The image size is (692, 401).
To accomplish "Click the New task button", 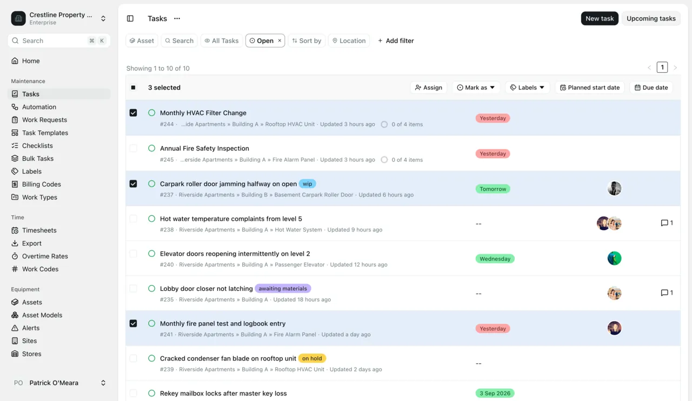I will pos(600,18).
